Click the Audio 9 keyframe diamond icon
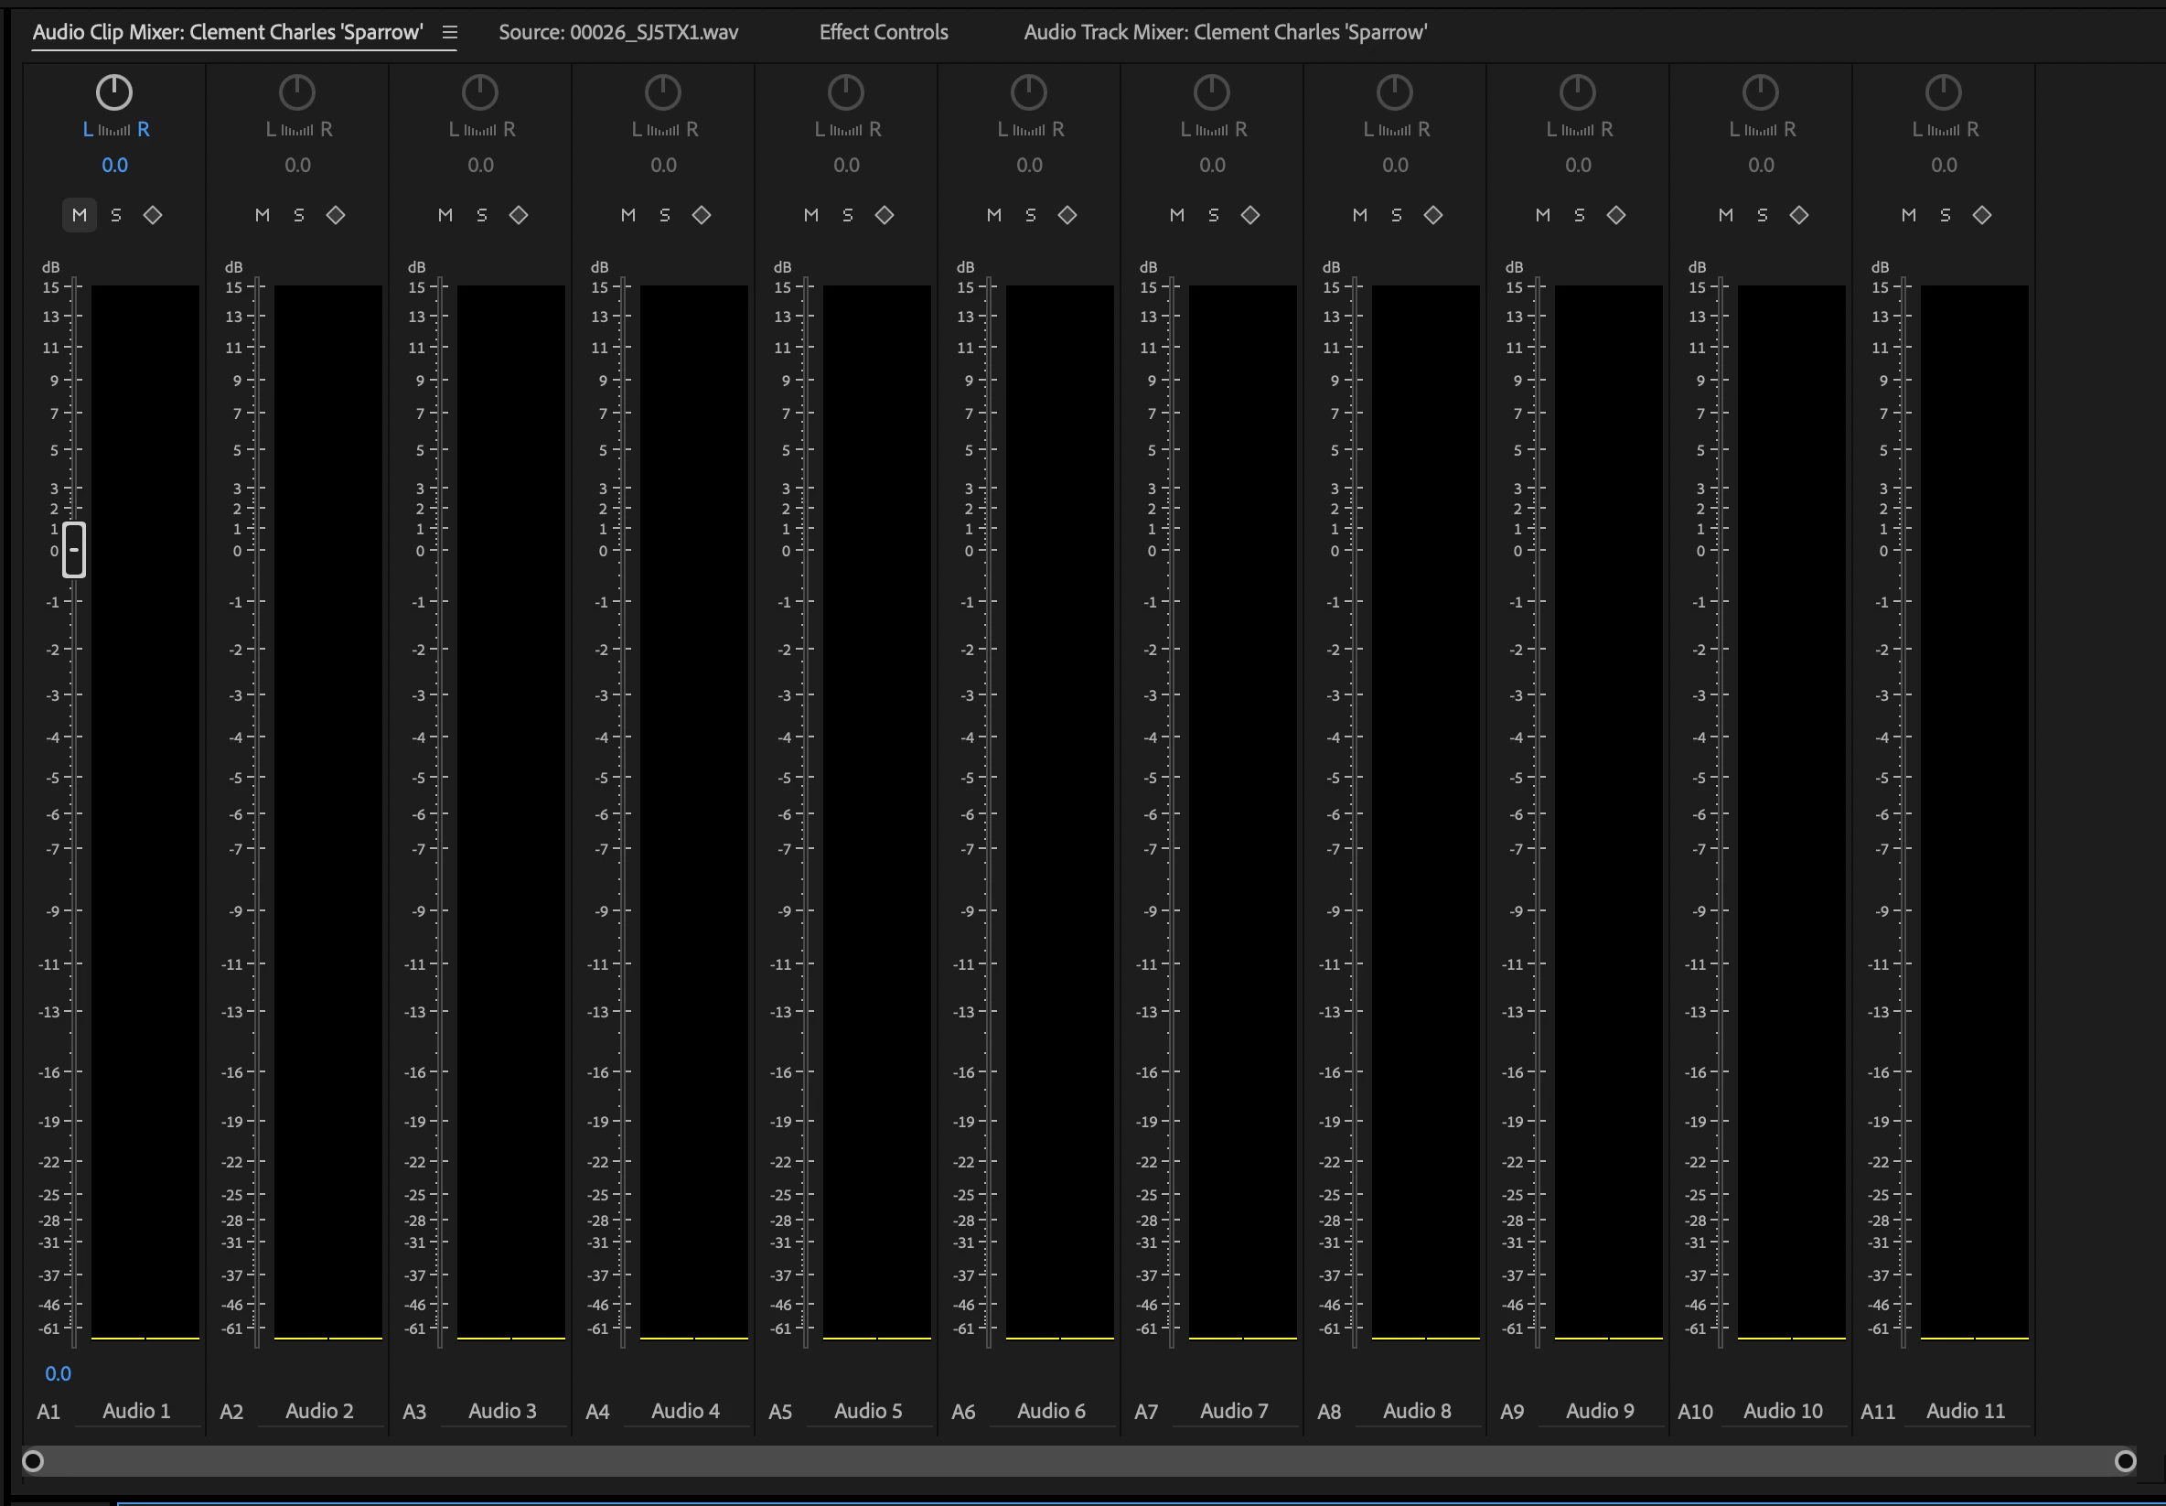The image size is (2166, 1506). pos(1616,215)
